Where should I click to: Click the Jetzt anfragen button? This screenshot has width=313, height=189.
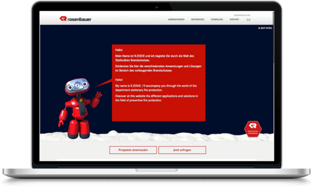pyautogui.click(x=182, y=150)
